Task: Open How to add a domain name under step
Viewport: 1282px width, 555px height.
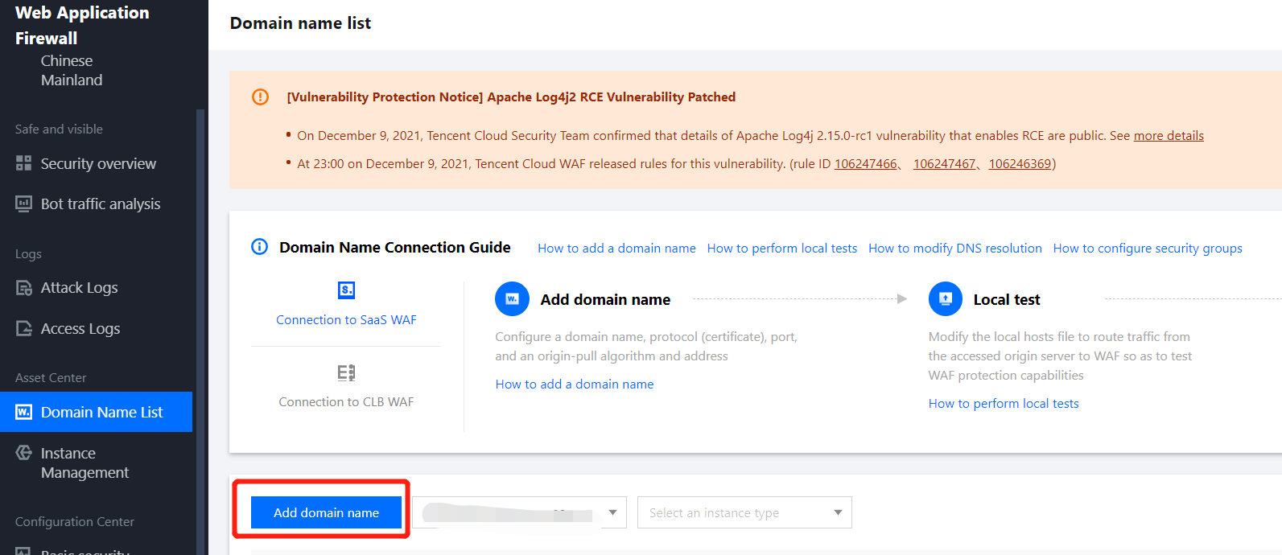Action: (x=575, y=384)
